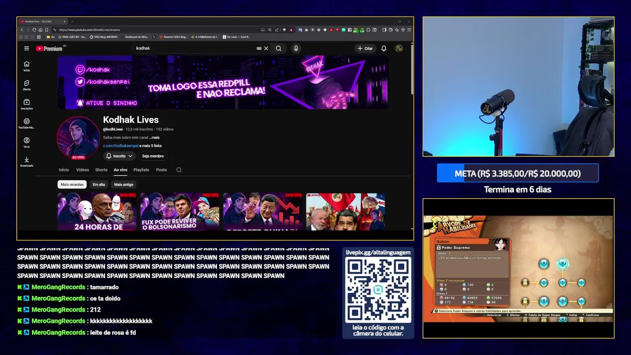
Task: Click the livepix QR code
Action: pos(378,289)
